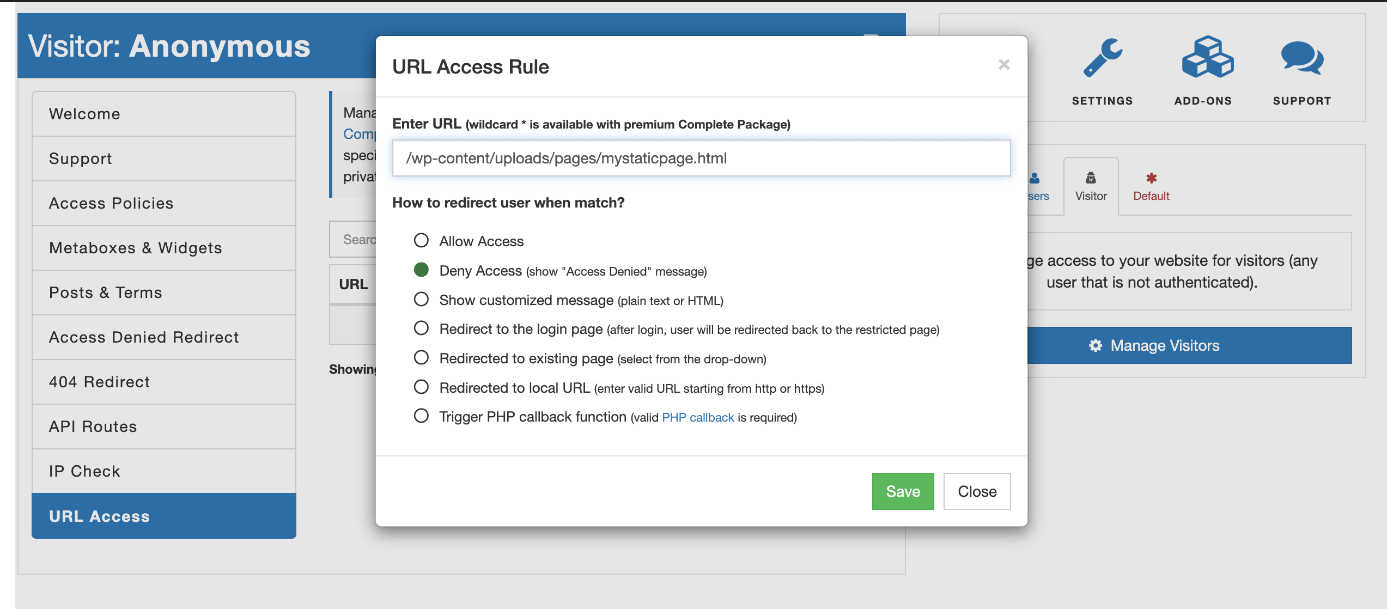Close the URL Access Rule dialog
This screenshot has height=609, width=1387.
(1004, 65)
